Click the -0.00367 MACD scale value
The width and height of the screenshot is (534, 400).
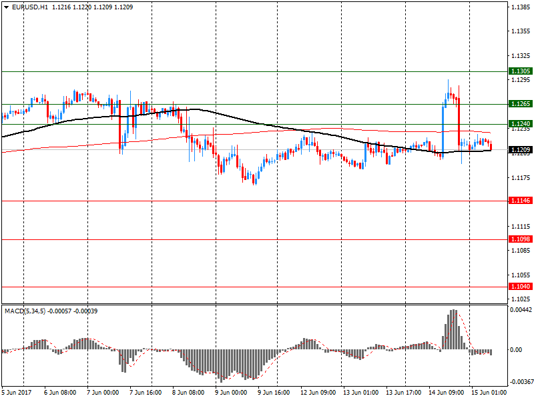click(521, 382)
